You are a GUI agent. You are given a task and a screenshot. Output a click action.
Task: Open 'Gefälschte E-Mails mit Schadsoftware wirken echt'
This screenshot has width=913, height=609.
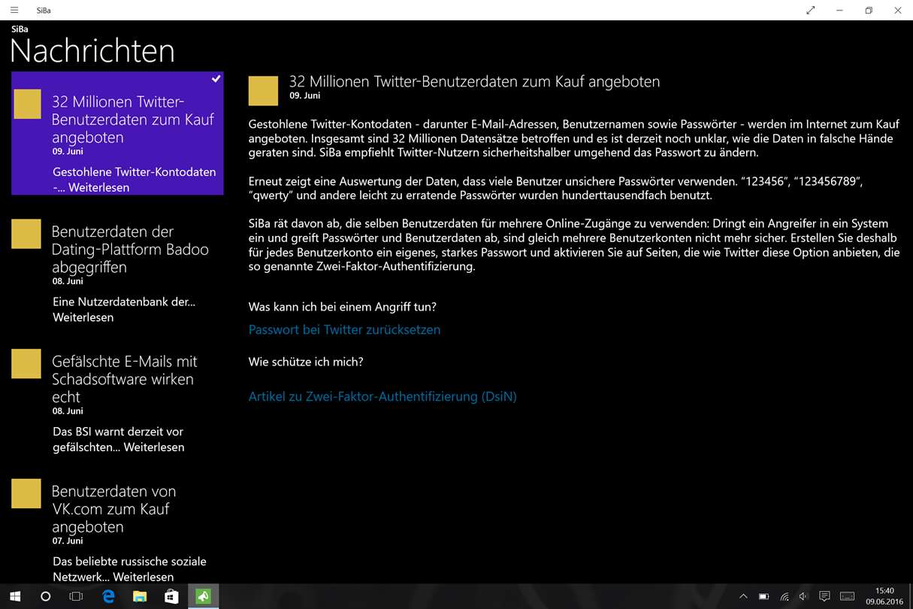click(124, 379)
